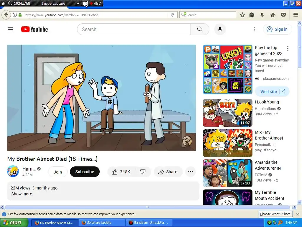Click the channel watermark in video corner

[x=187, y=140]
